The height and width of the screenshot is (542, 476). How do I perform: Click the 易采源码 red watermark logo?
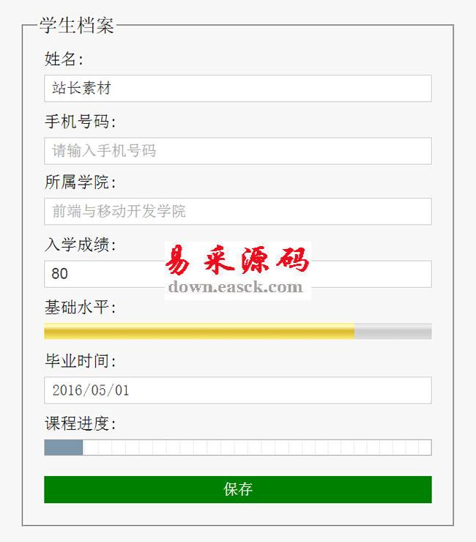tap(238, 260)
